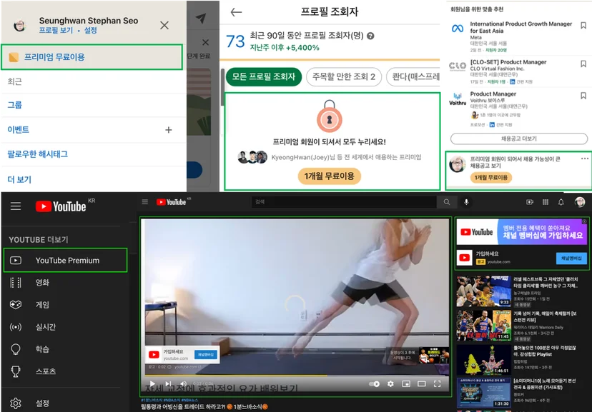
Task: Bookmark Voithru Product Manager job
Action: (583, 96)
